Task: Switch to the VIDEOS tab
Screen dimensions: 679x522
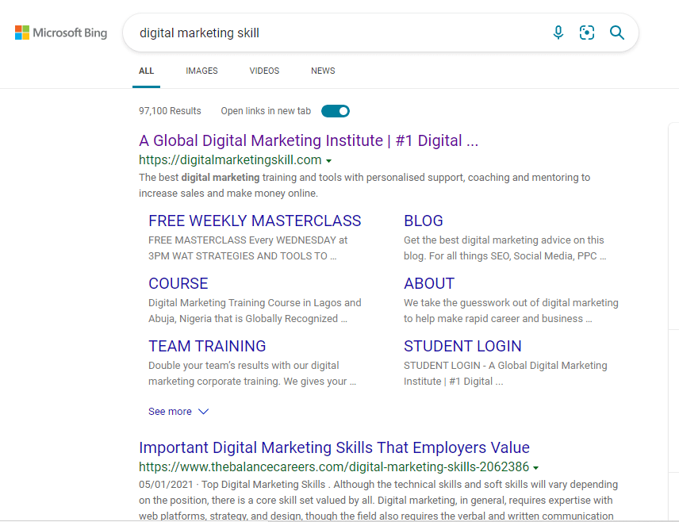Action: click(264, 71)
